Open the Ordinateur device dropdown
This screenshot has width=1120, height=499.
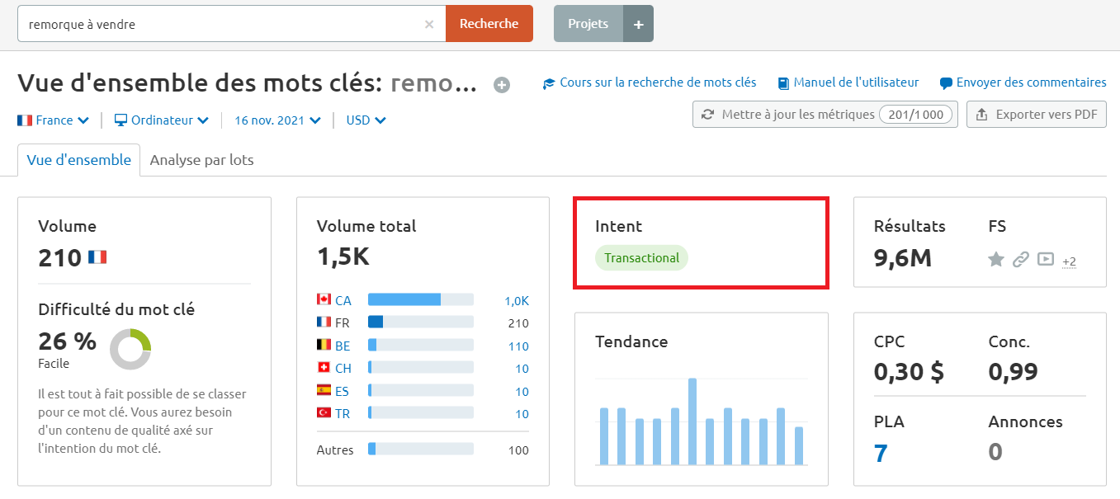161,120
